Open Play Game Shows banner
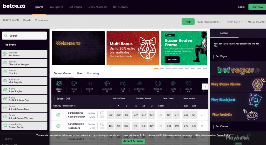Image resolution: width=266 pixels, height=145 pixels. 238,84
